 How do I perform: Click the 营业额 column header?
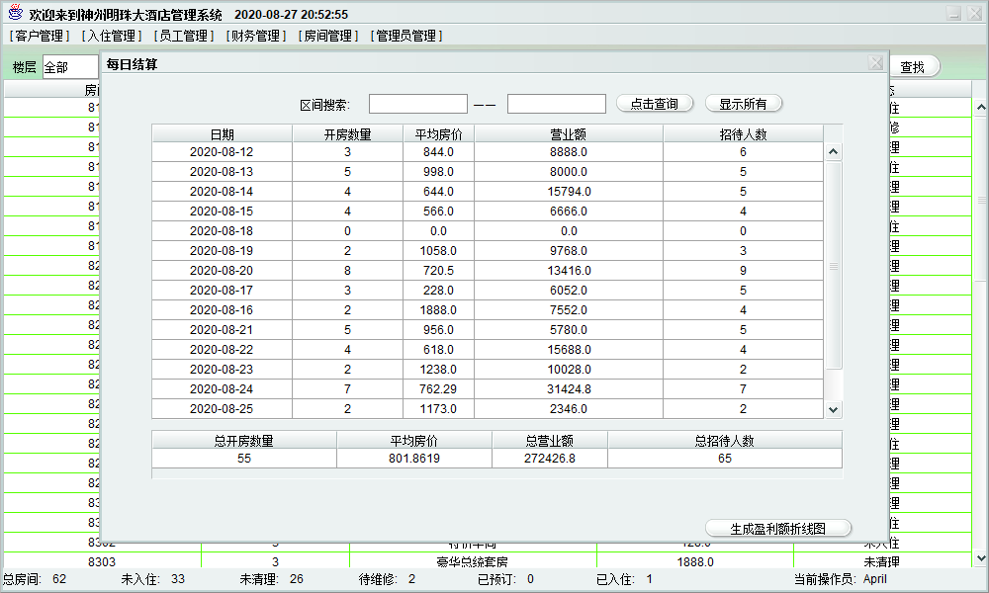click(x=569, y=134)
